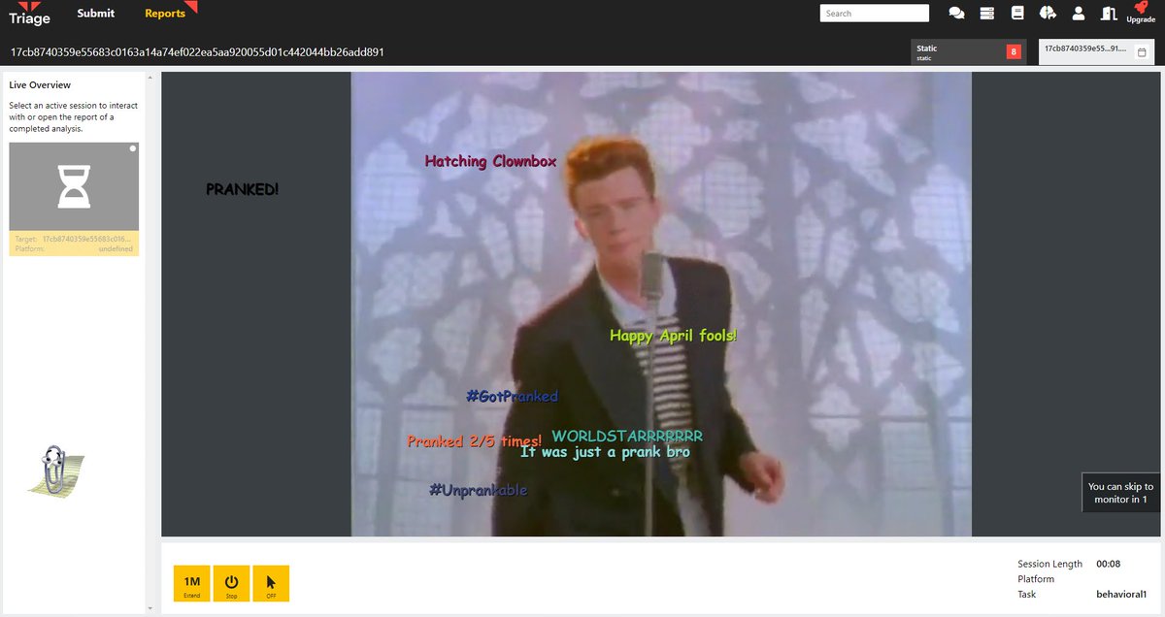This screenshot has width=1165, height=617.
Task: Click the Live Overview heading
Action: pyautogui.click(x=40, y=85)
